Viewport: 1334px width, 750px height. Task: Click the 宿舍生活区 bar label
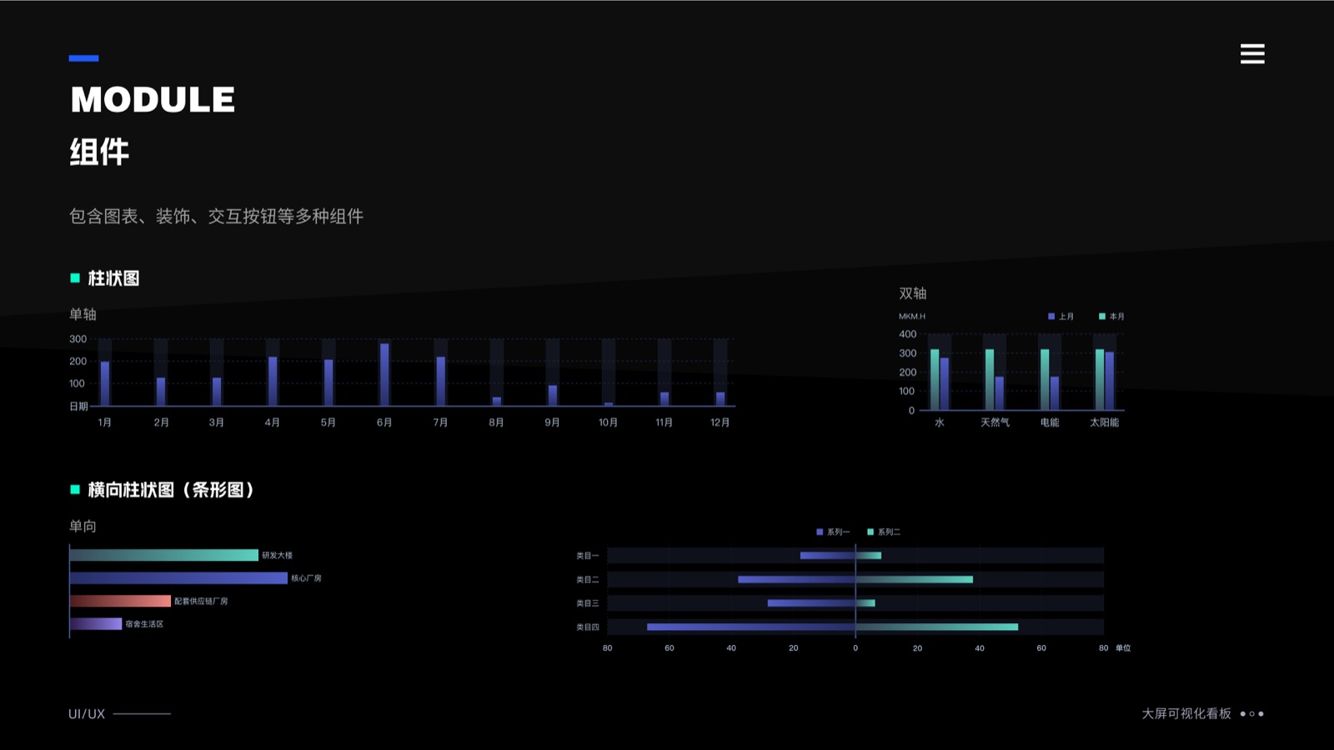pos(144,623)
